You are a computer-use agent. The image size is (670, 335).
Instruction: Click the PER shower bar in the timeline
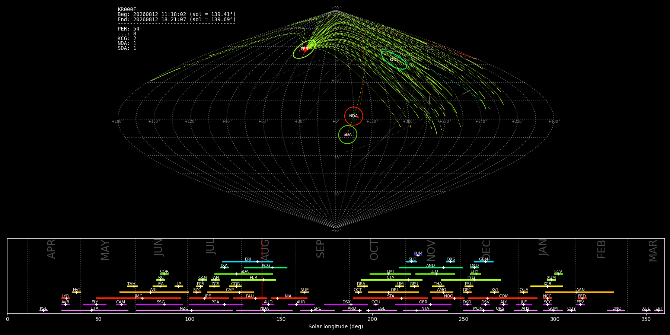(x=253, y=280)
